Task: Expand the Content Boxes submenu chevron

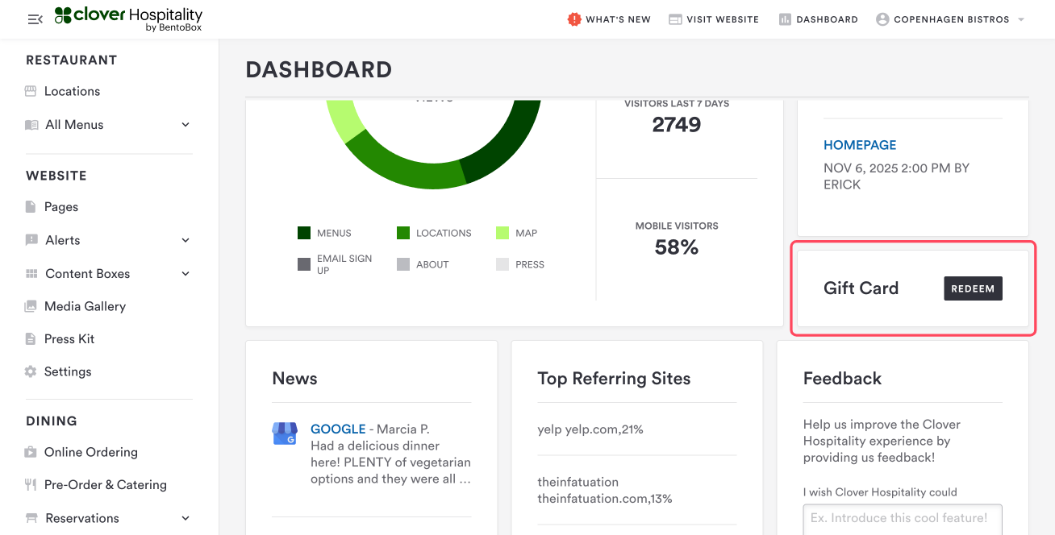Action: [186, 274]
